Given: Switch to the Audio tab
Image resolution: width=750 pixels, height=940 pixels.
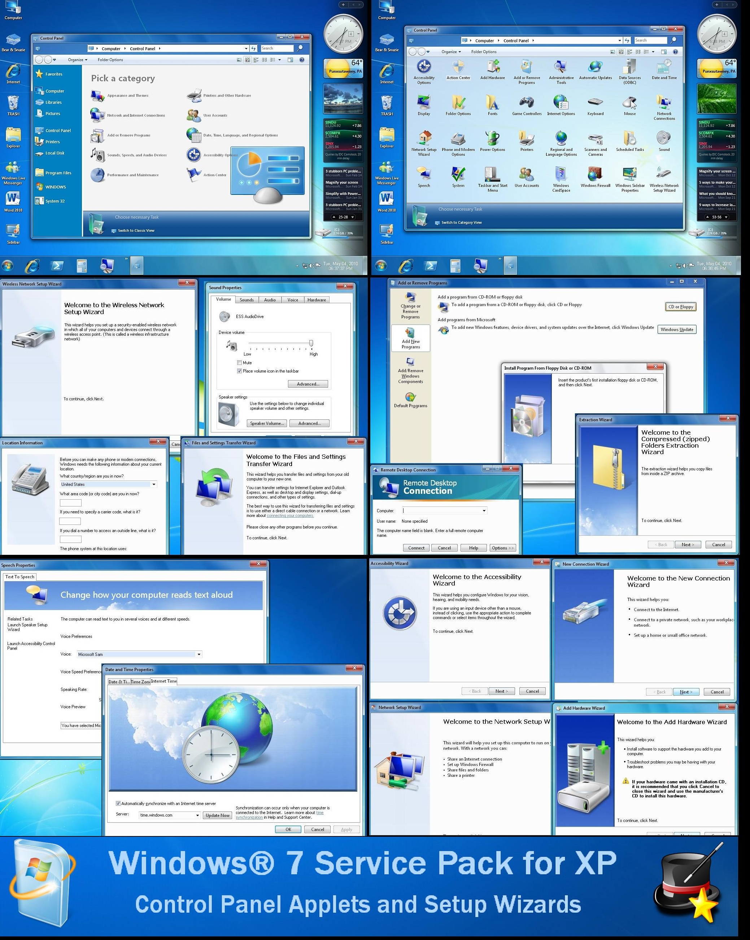Looking at the screenshot, I should pyautogui.click(x=270, y=300).
